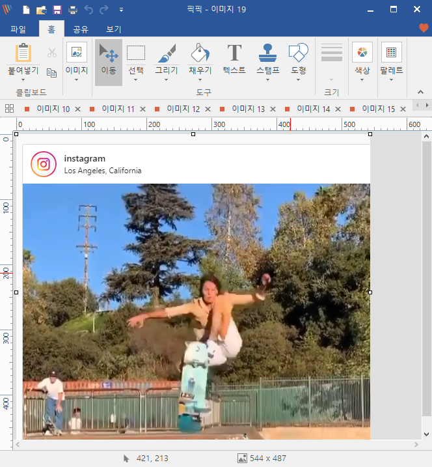Click the 이미지 tool icon

point(77,52)
